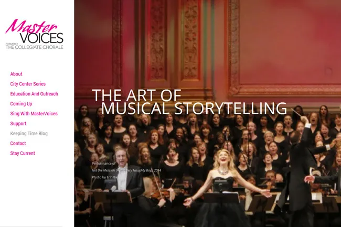Click the Not the Messiah caption title
Viewport: 341px width, 227px height.
[126, 170]
